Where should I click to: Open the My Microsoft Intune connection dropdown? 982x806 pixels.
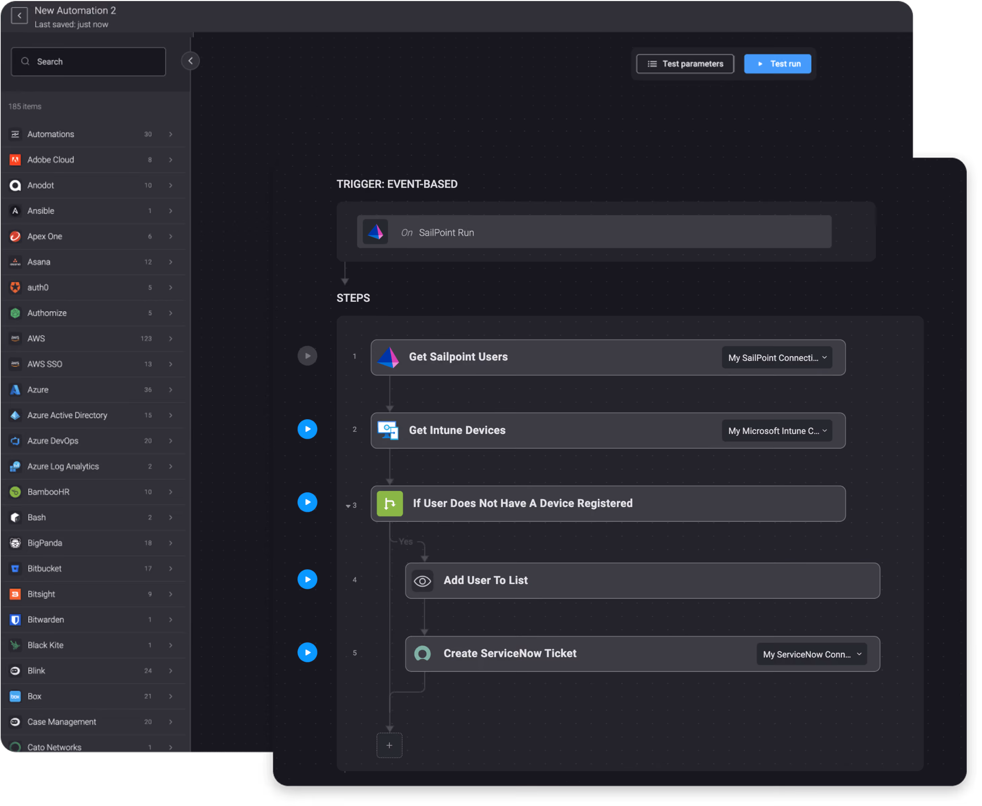coord(777,431)
